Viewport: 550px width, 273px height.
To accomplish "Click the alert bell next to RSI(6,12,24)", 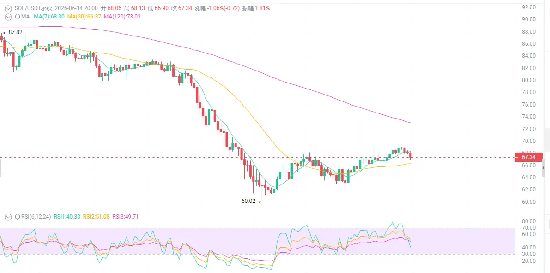I will [18, 217].
